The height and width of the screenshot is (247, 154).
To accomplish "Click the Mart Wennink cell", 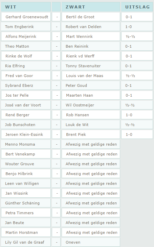I will (91, 36).
